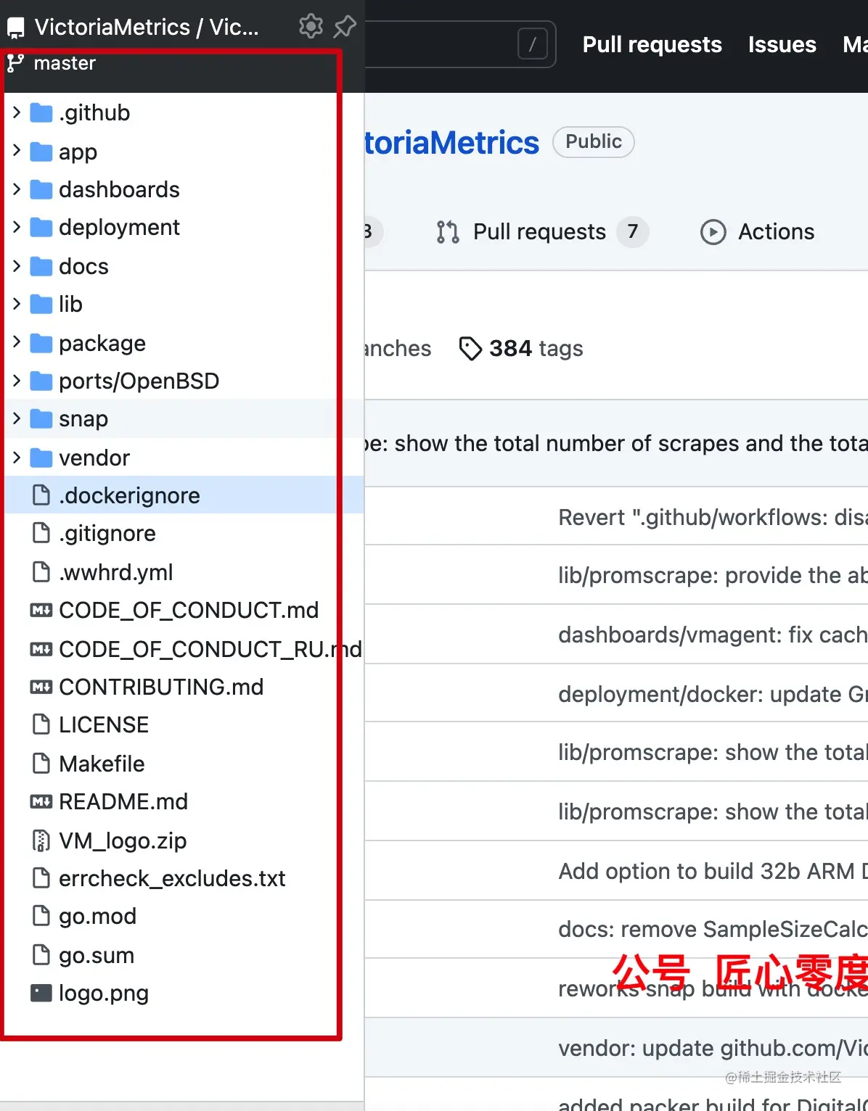Click the master branch icon

click(x=15, y=63)
